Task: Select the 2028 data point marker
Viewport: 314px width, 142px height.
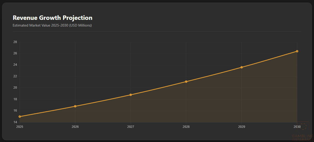Action: coord(186,82)
